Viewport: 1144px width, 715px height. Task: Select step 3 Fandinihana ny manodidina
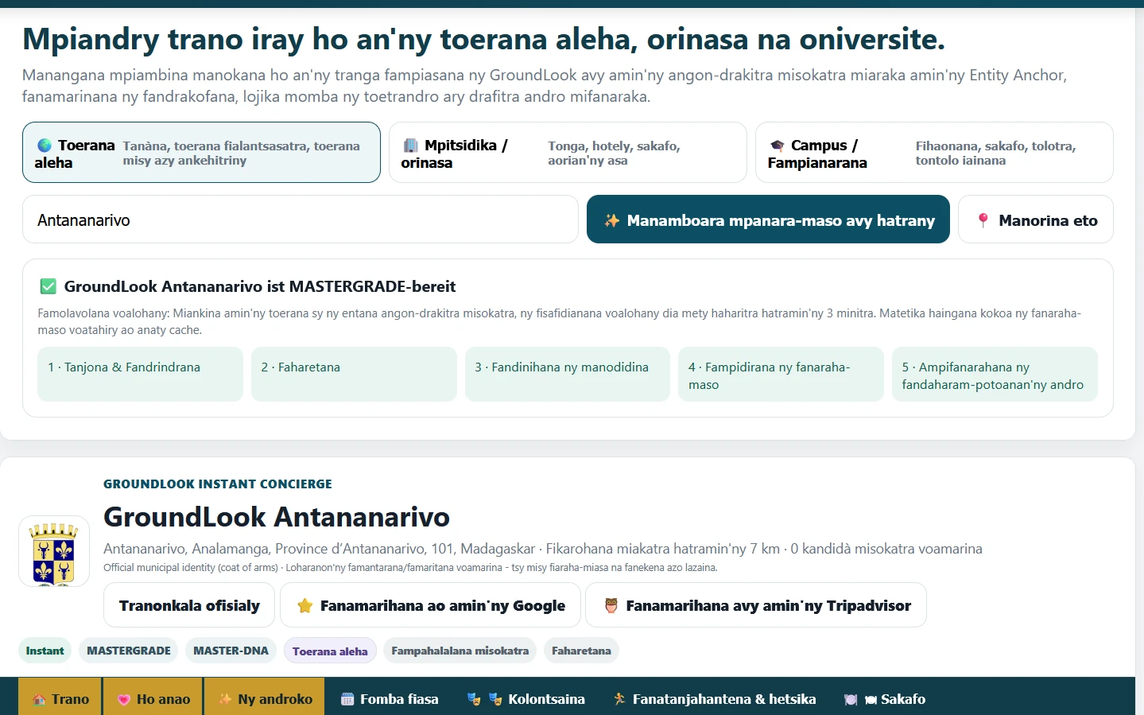[x=568, y=374]
